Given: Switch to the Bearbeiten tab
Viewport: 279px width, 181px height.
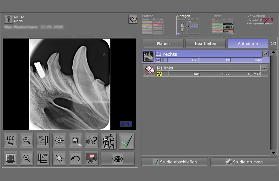Looking at the screenshot, I should pos(205,43).
